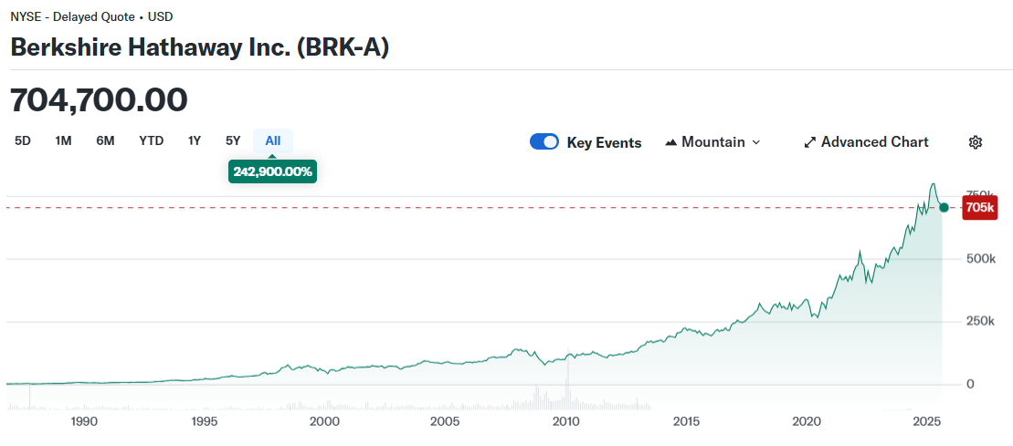Image resolution: width=1013 pixels, height=446 pixels.
Task: Switch to the 6M range
Action: pos(105,140)
